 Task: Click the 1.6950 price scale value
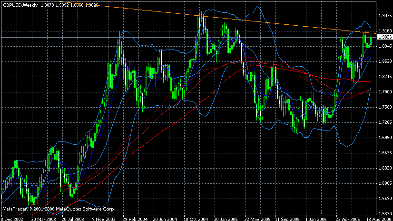click(385, 138)
